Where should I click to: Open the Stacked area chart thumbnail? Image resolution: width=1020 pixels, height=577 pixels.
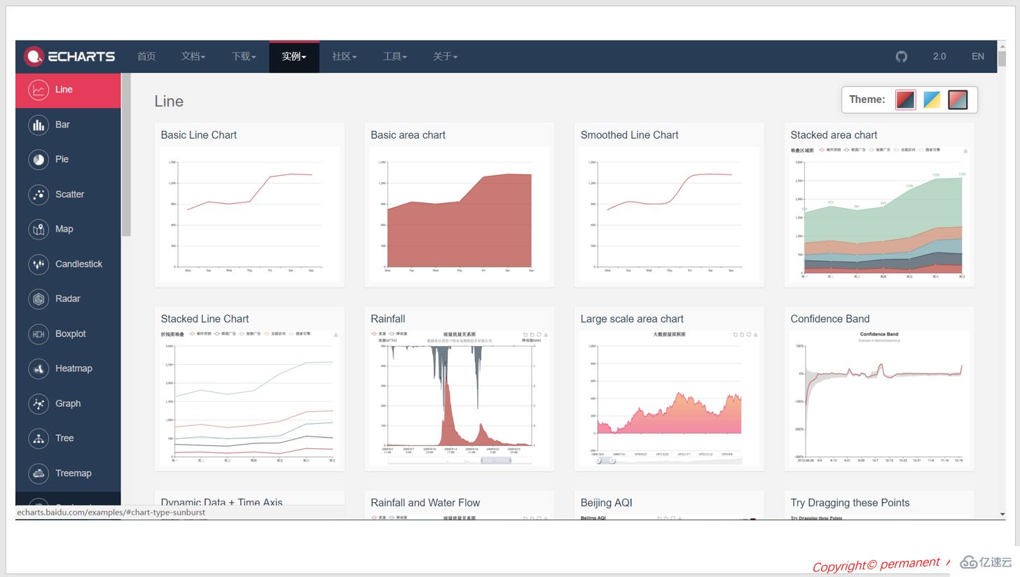point(879,214)
